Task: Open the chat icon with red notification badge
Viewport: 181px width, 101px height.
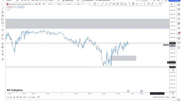Action: tap(179, 33)
